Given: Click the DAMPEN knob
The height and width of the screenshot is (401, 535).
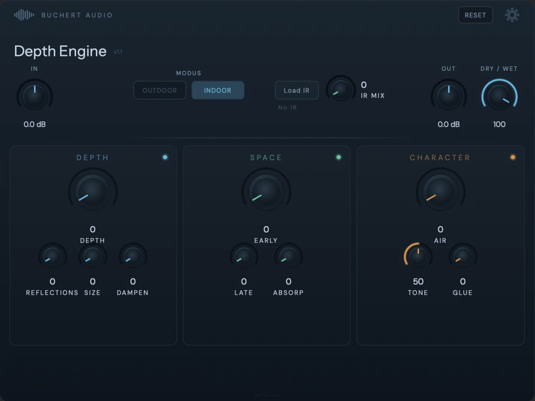Looking at the screenshot, I should tap(133, 256).
